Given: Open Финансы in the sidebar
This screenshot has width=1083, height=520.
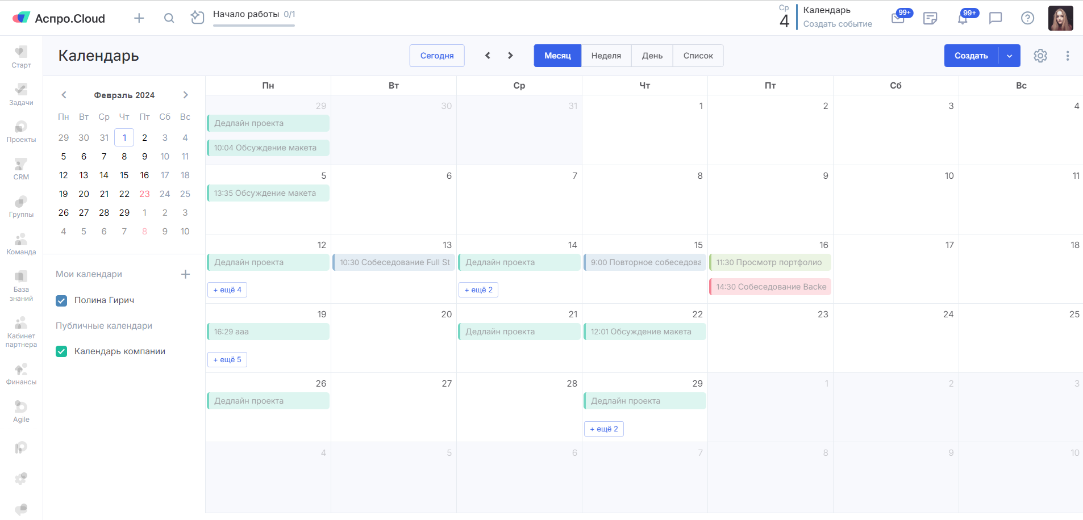Looking at the screenshot, I should pos(21,374).
